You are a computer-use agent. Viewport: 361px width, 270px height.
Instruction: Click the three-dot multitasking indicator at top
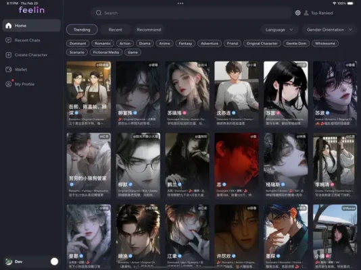pos(180,3)
